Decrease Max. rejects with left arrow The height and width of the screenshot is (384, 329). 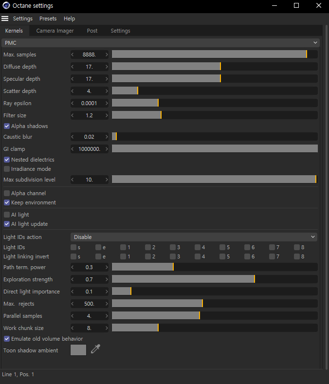point(73,304)
